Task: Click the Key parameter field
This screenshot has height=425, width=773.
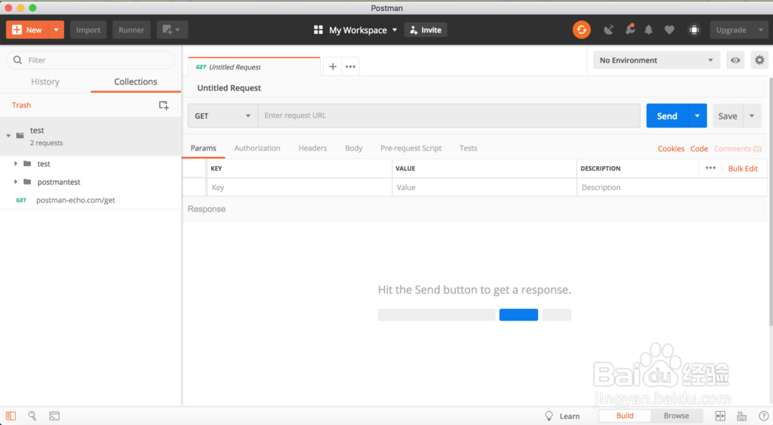Action: 299,187
